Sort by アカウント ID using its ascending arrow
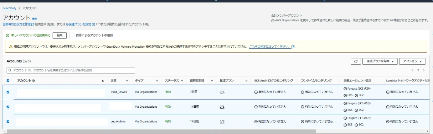 click(x=103, y=81)
